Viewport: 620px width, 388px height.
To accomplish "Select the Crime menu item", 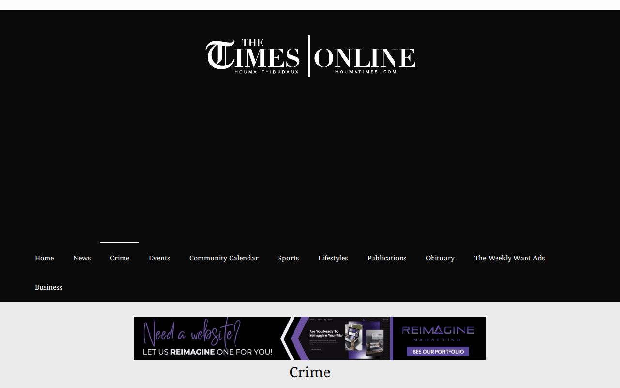I will point(120,258).
